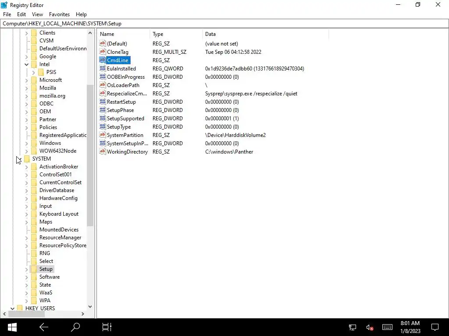Click the '\Device\HarddiskVolume2' data cell
Viewport: 449px width, 336px height.
point(235,135)
